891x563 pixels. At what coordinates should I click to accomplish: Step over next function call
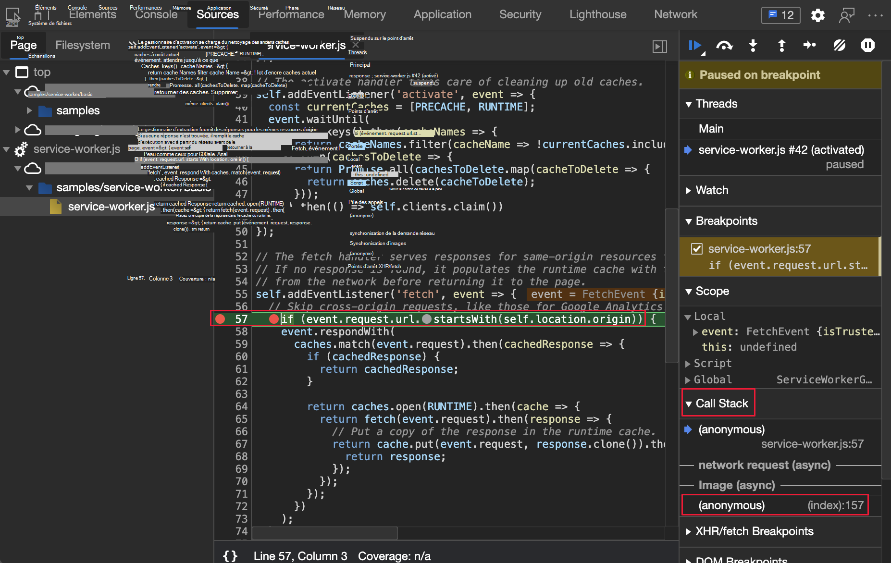pos(724,46)
